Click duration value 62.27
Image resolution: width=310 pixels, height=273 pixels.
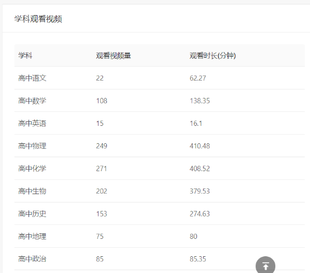[198, 78]
